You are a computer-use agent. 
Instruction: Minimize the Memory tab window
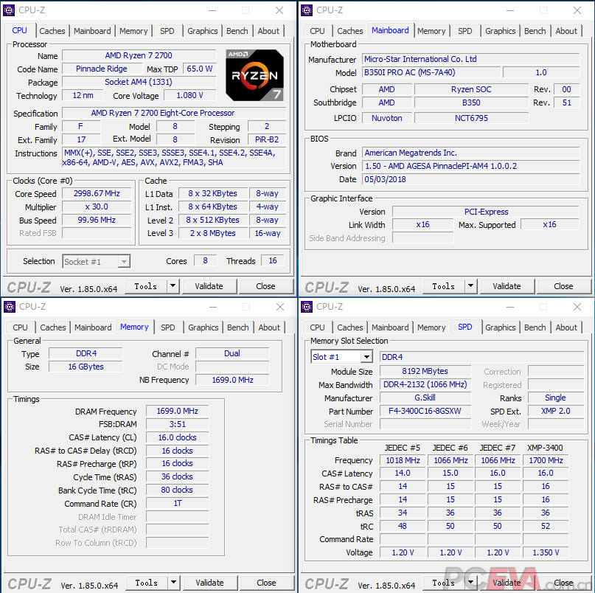(213, 307)
